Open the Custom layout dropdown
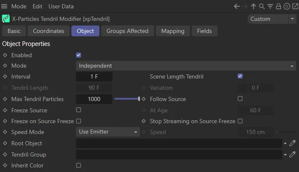The width and height of the screenshot is (299, 172). [268, 19]
